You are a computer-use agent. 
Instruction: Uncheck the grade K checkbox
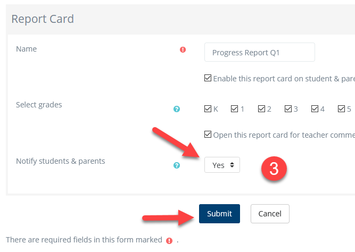coord(208,109)
